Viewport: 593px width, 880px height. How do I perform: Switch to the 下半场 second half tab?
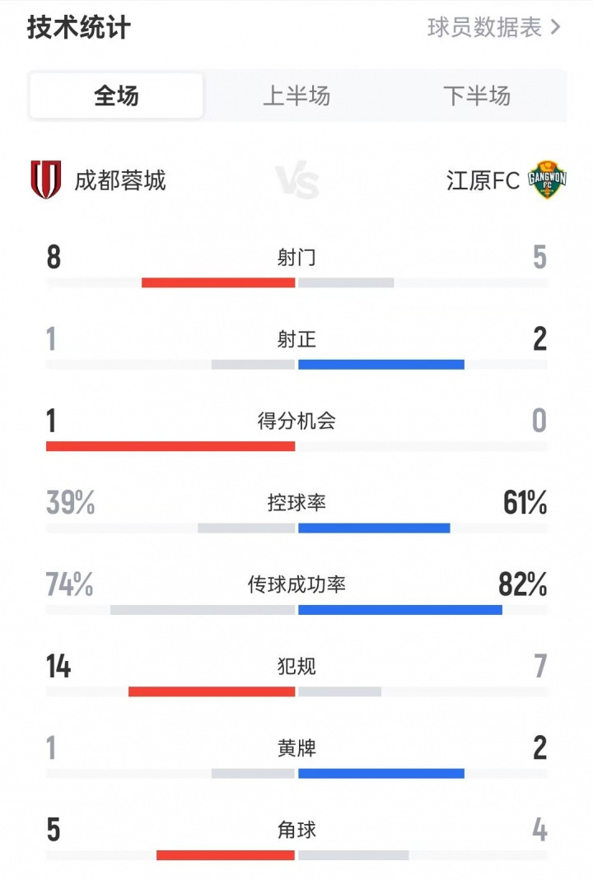coord(477,96)
